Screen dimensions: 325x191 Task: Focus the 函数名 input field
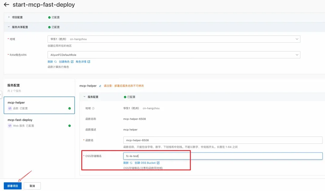[x=223, y=140]
